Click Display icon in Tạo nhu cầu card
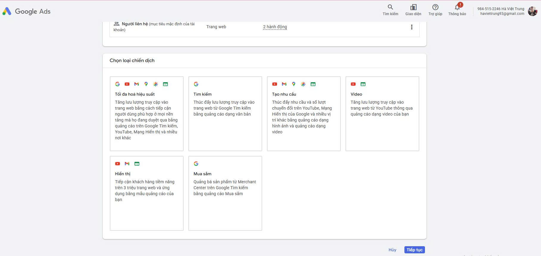The width and height of the screenshot is (541, 256). click(x=313, y=84)
